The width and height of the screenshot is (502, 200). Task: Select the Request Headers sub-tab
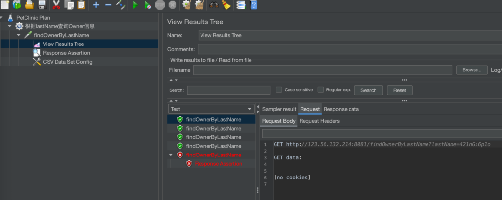click(320, 121)
